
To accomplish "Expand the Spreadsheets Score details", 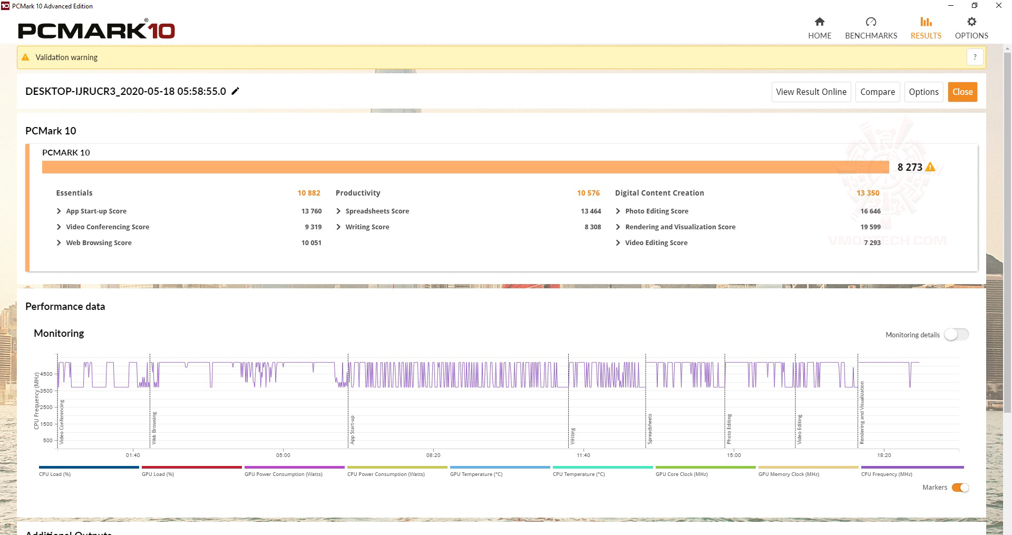I will [x=338, y=211].
